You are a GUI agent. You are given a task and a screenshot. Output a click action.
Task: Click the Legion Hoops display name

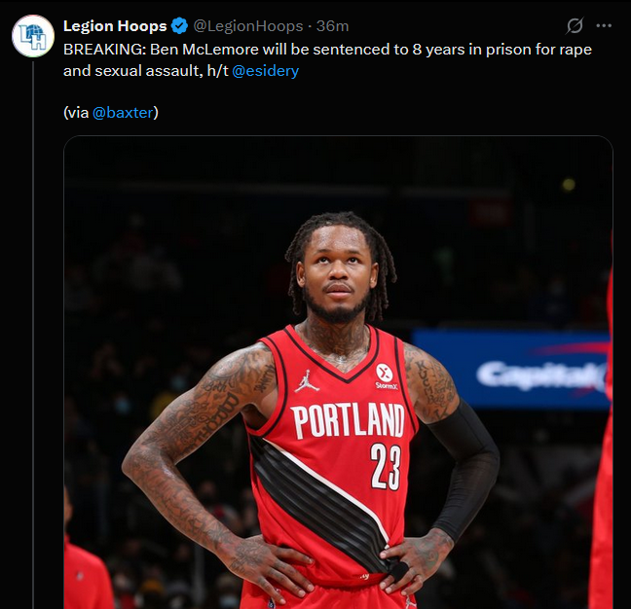click(115, 26)
